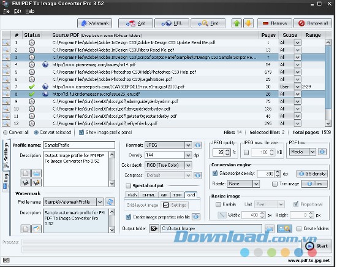Click the Watermark button
This screenshot has width=337, height=270.
click(95, 23)
